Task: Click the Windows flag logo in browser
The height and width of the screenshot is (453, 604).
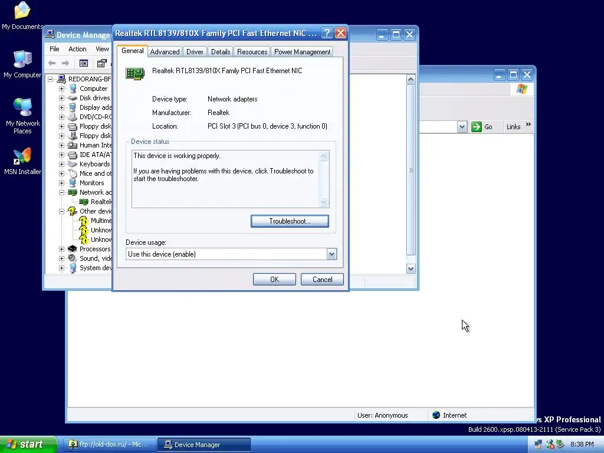Action: (x=522, y=89)
